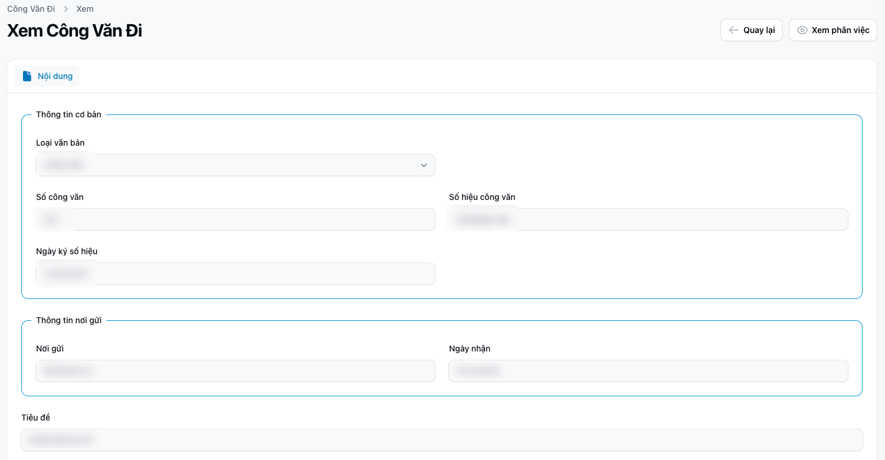Click the breadcrumb chevron separator icon
Image resolution: width=885 pixels, height=460 pixels.
(66, 9)
